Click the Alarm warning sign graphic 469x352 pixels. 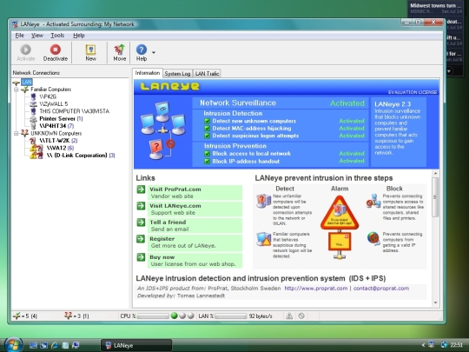pos(340,213)
